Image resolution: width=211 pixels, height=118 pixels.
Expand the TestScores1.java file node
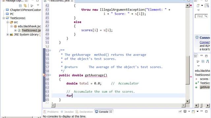[x=15, y=30]
